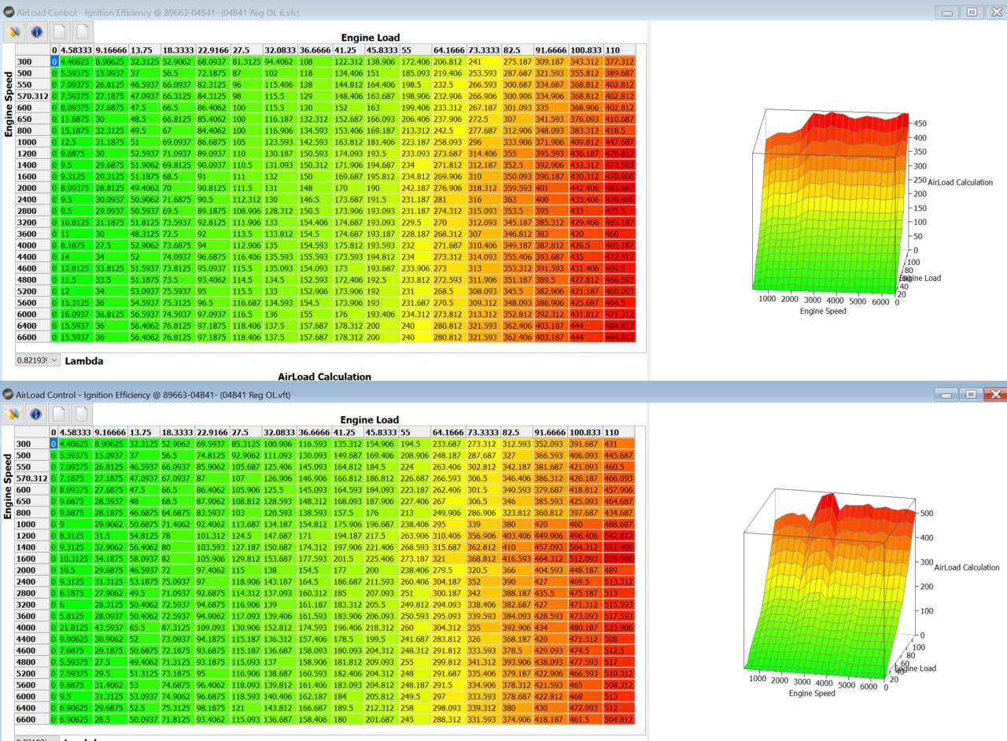Click row header 570.312 in top window
The width and height of the screenshot is (1007, 741).
pos(32,95)
